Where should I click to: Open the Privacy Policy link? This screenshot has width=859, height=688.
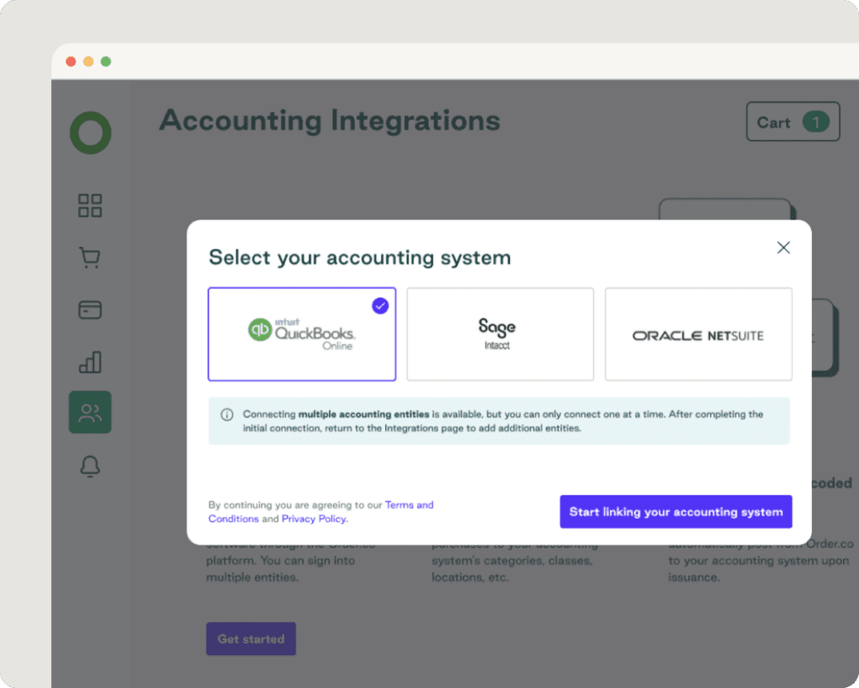[315, 519]
